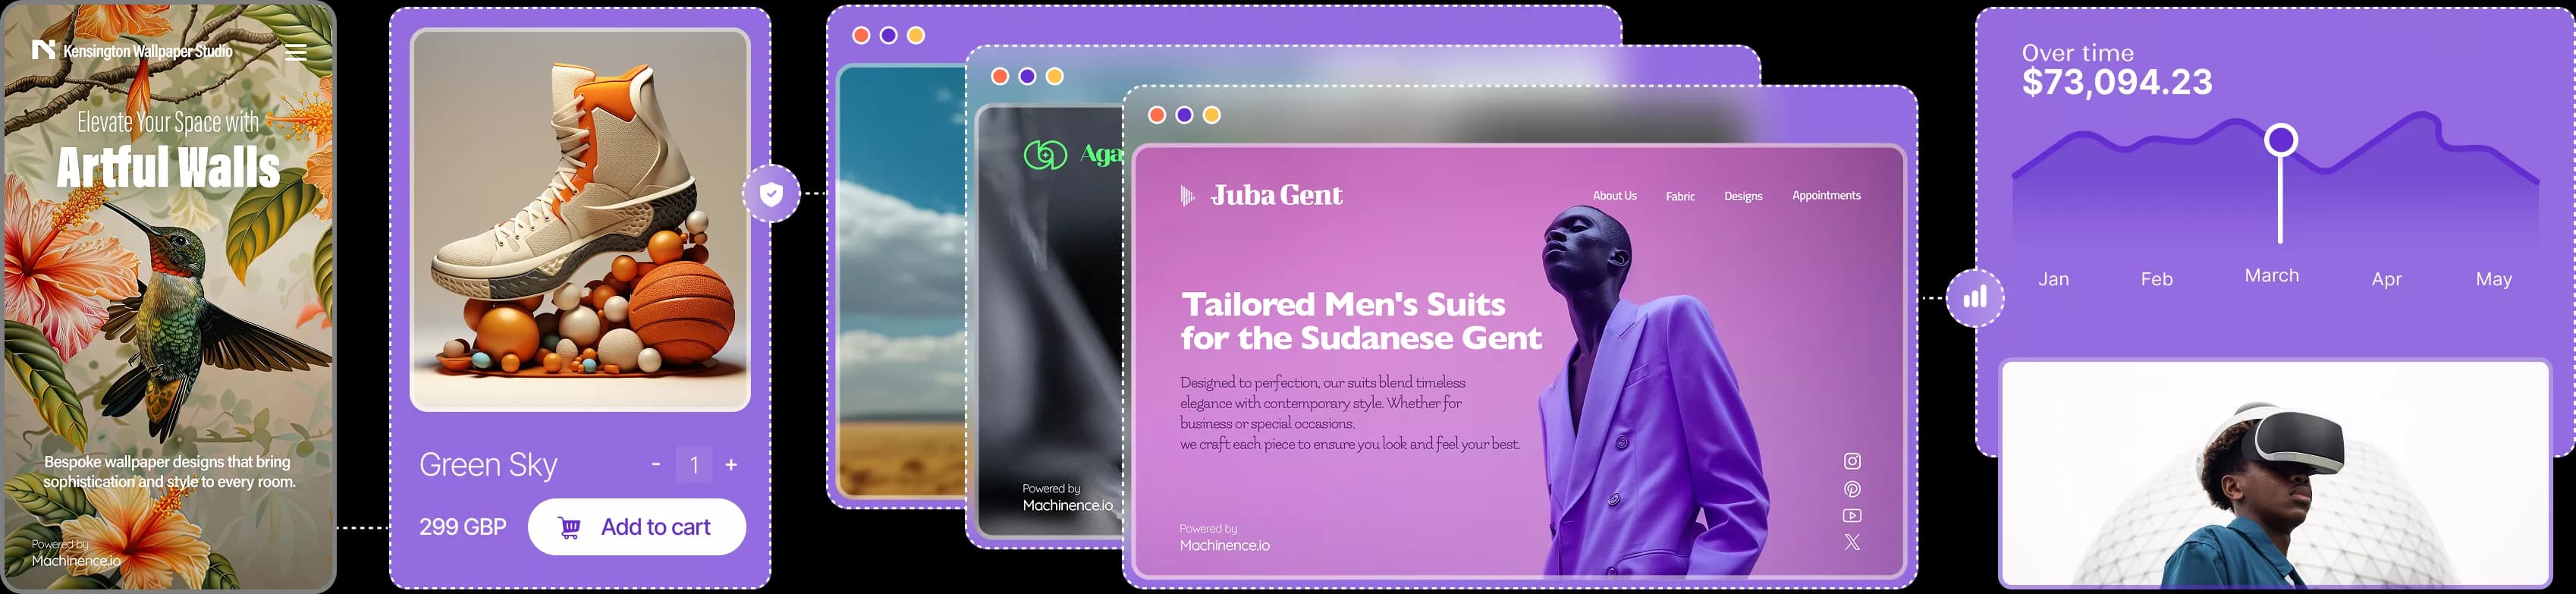This screenshot has width=2576, height=594.
Task: Increase quantity with the plus button
Action: [731, 465]
